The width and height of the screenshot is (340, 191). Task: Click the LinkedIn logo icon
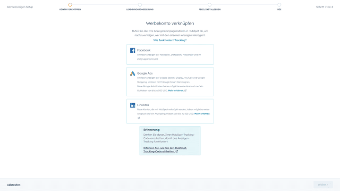tap(133, 105)
